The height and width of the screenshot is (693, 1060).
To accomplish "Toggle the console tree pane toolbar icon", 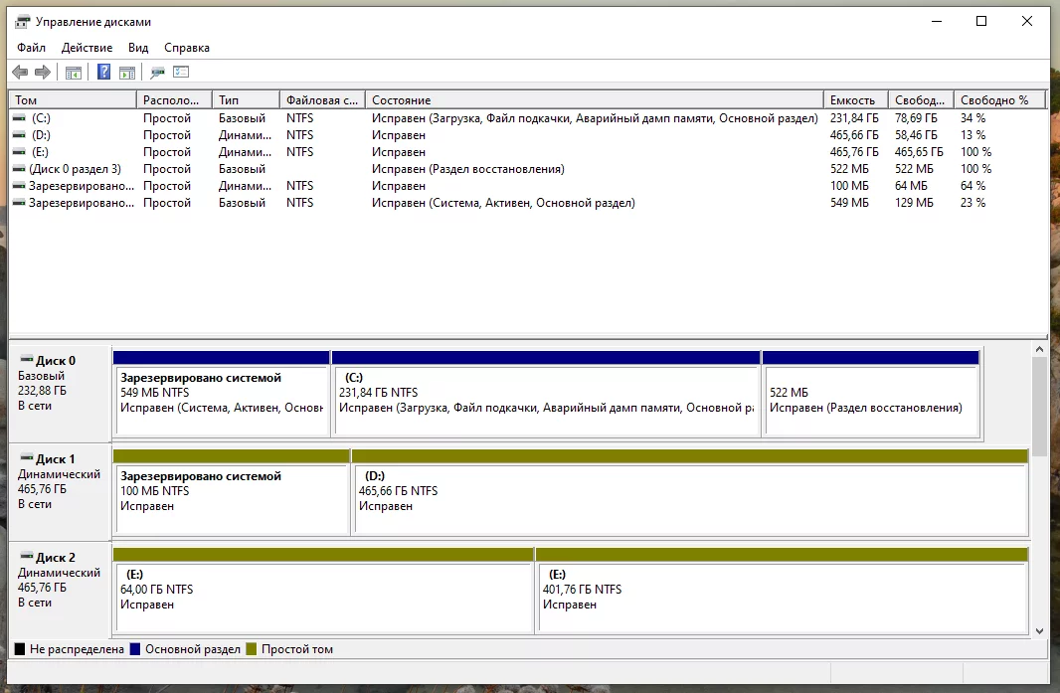I will click(x=74, y=73).
